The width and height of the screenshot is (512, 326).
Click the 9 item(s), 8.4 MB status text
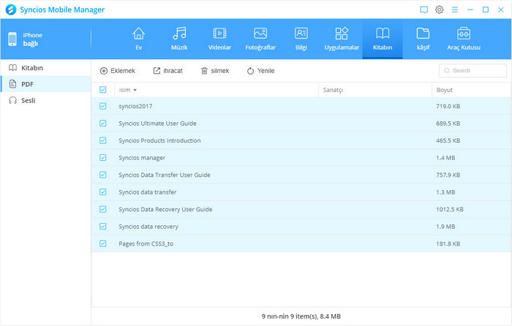[x=301, y=316]
